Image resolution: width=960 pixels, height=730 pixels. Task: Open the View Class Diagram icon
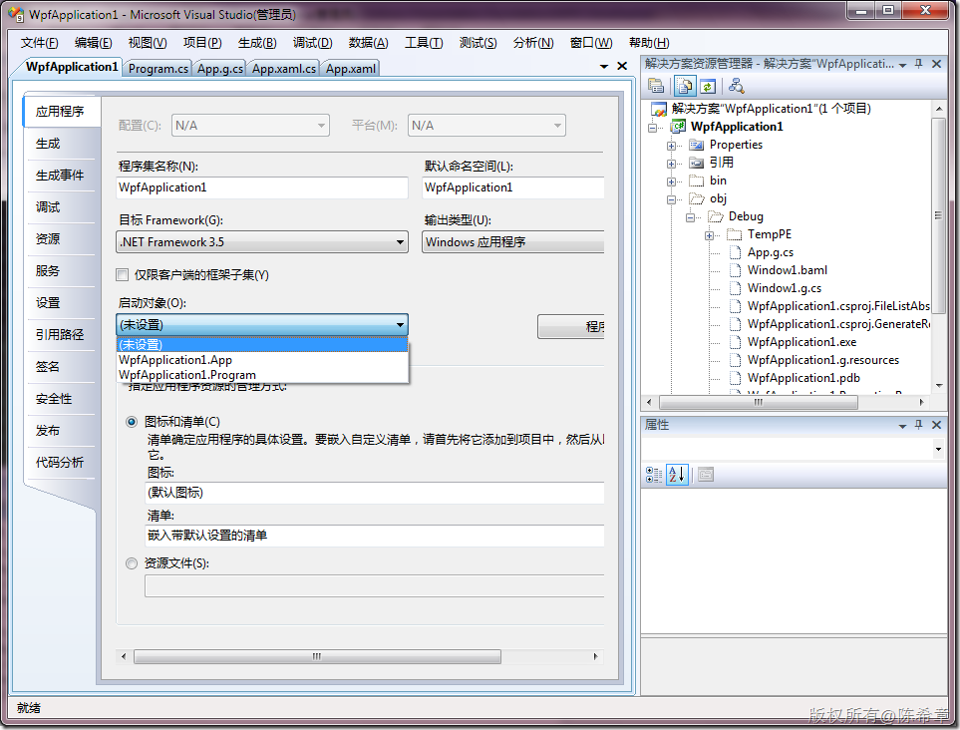(735, 88)
